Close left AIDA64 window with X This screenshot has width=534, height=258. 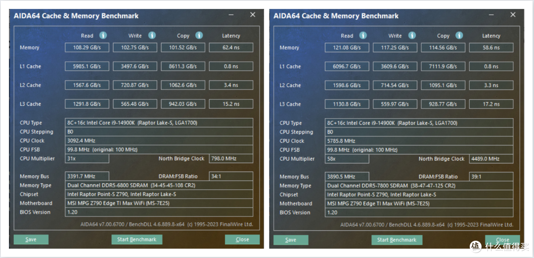(x=253, y=15)
